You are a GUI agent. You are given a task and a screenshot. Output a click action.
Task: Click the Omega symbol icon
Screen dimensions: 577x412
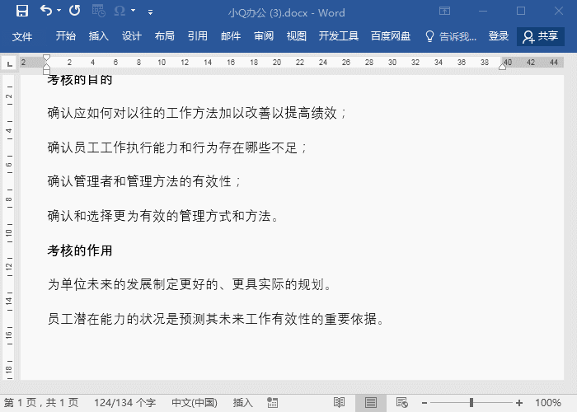[120, 11]
